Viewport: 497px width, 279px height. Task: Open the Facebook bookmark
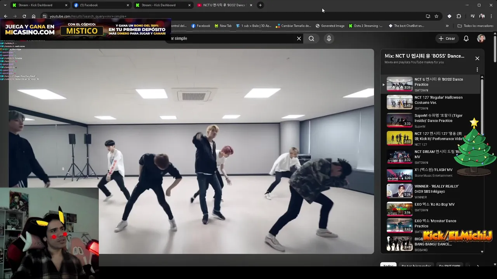(201, 26)
